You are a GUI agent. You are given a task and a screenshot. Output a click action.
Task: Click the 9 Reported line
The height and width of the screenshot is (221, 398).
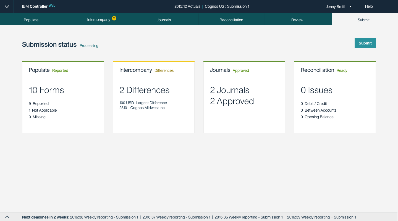click(x=39, y=104)
